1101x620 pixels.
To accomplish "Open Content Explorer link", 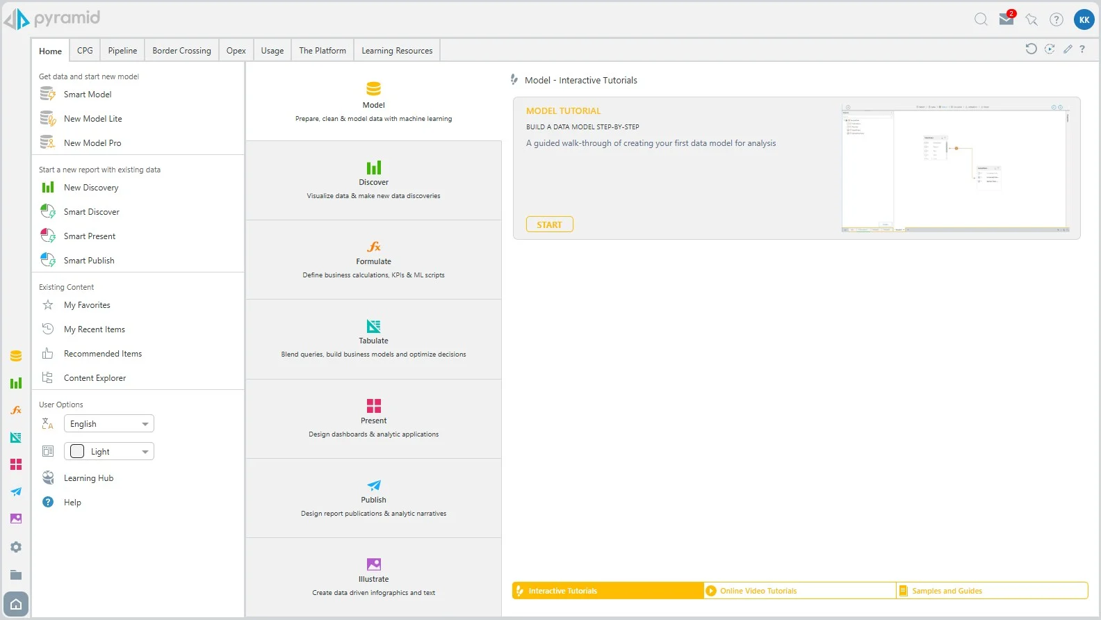I will pyautogui.click(x=95, y=377).
